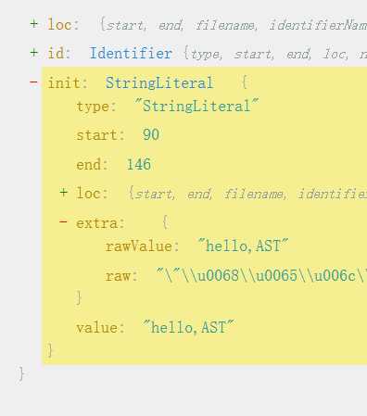The image size is (367, 416).
Task: Collapse the init StringLiteral node
Action: (x=33, y=82)
